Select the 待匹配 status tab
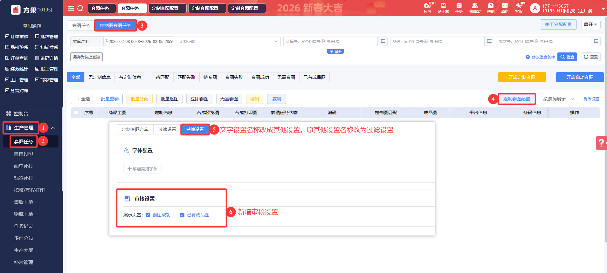Viewport: 607px width, 273px height. click(x=162, y=77)
